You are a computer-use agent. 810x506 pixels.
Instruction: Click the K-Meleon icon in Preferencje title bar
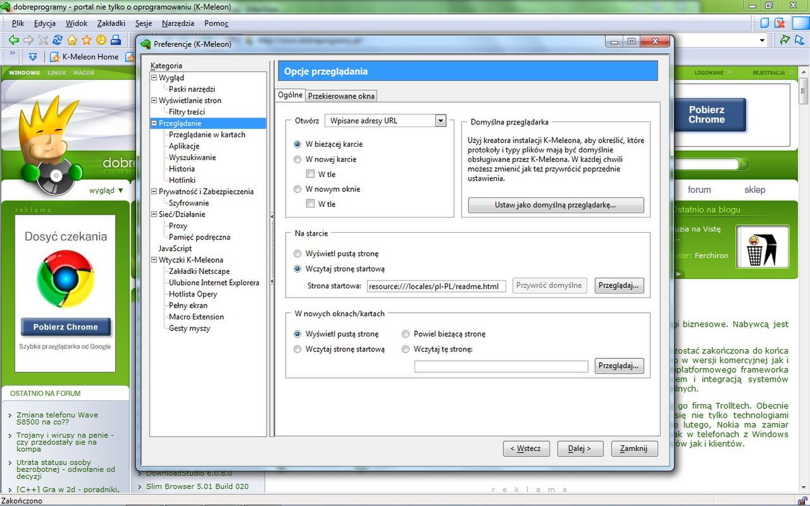click(146, 44)
